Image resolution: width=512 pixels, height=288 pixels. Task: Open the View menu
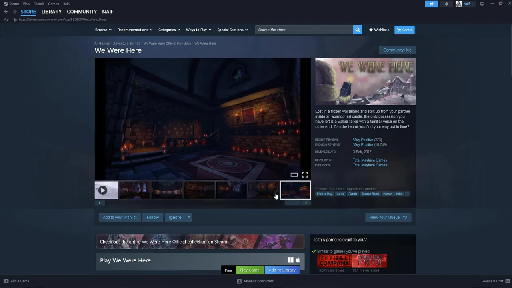pos(26,4)
